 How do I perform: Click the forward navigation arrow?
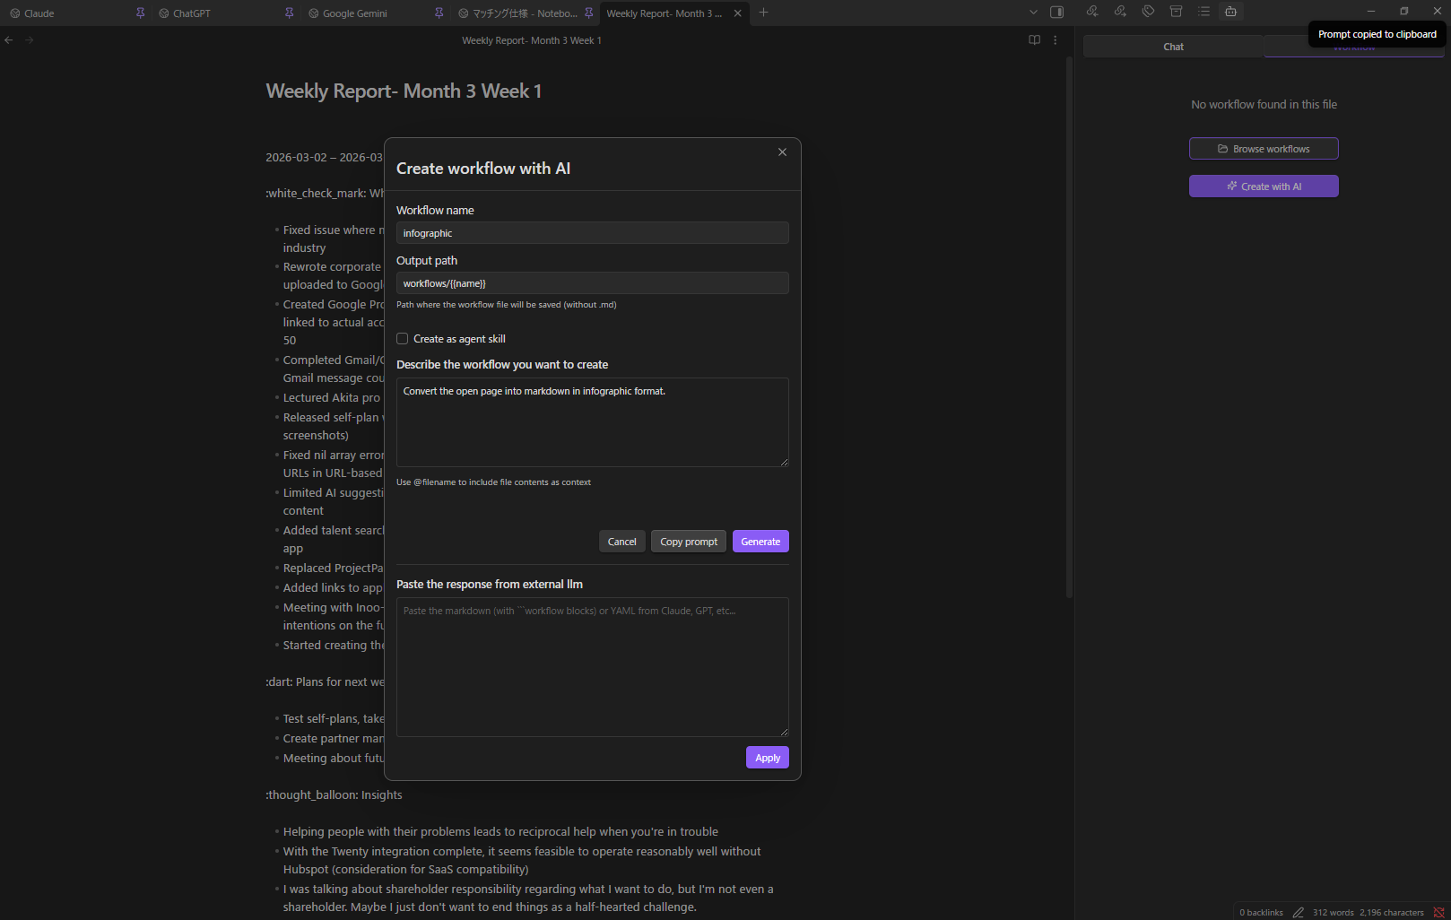pos(30,39)
